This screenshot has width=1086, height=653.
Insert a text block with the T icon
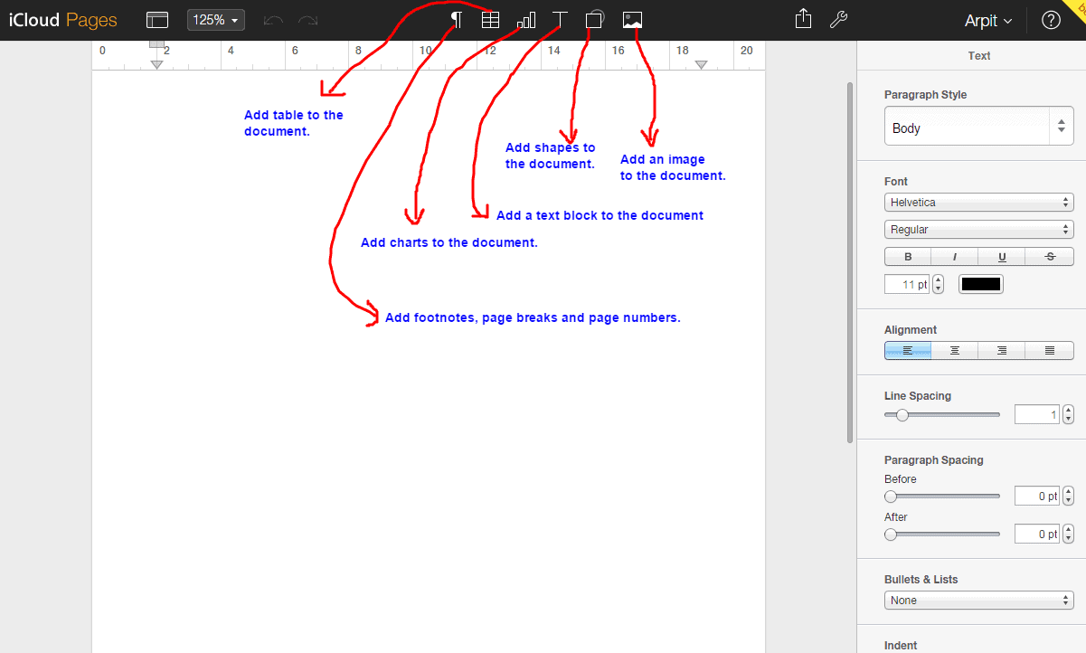(560, 19)
